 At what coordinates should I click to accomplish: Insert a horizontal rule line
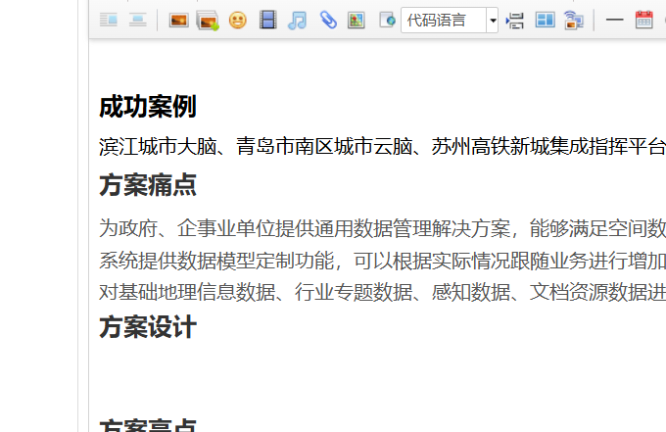pyautogui.click(x=614, y=20)
